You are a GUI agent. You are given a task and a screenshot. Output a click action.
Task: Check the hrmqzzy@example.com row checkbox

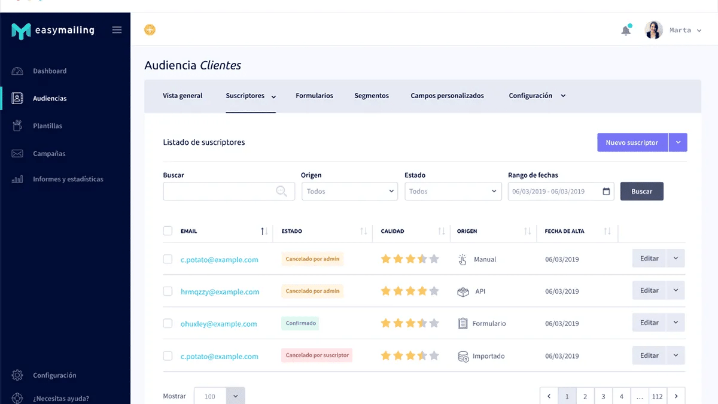pos(168,291)
